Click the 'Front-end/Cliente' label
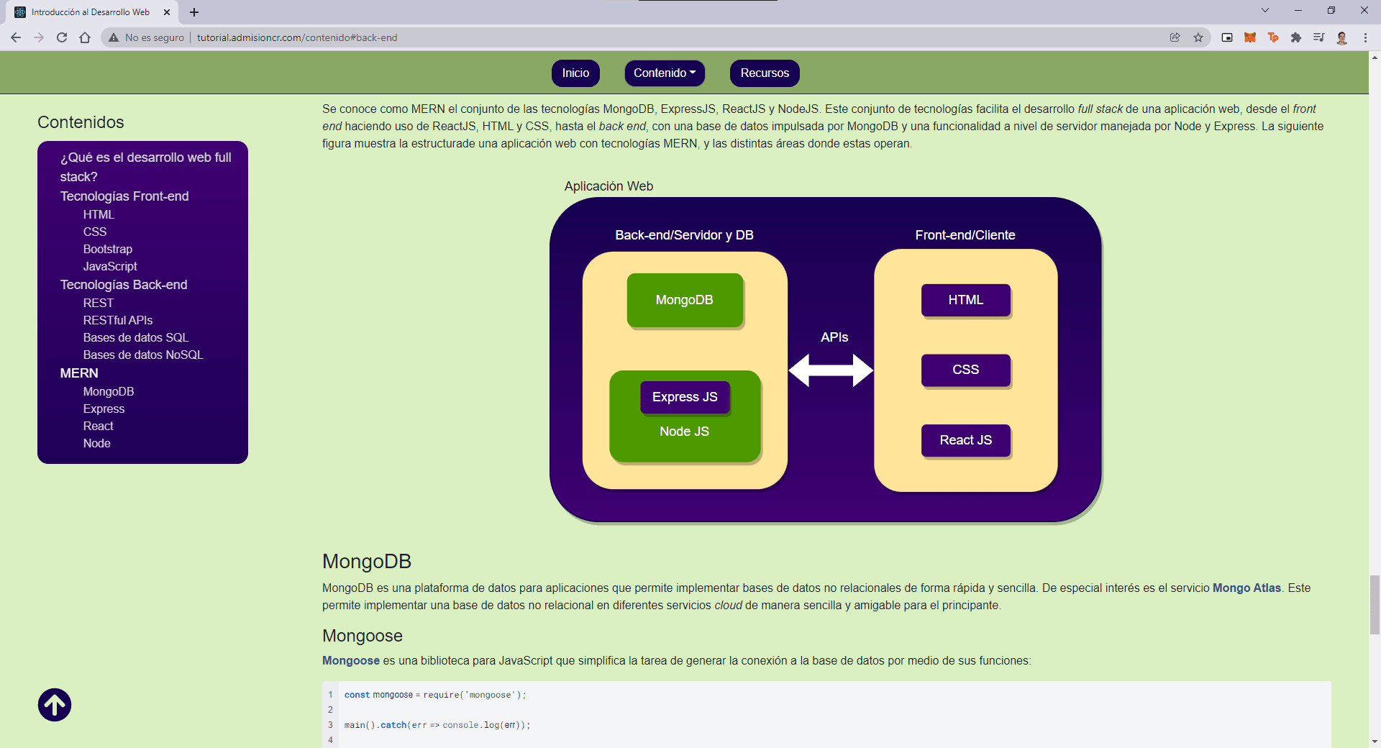Viewport: 1381px width, 748px height. pyautogui.click(x=965, y=235)
